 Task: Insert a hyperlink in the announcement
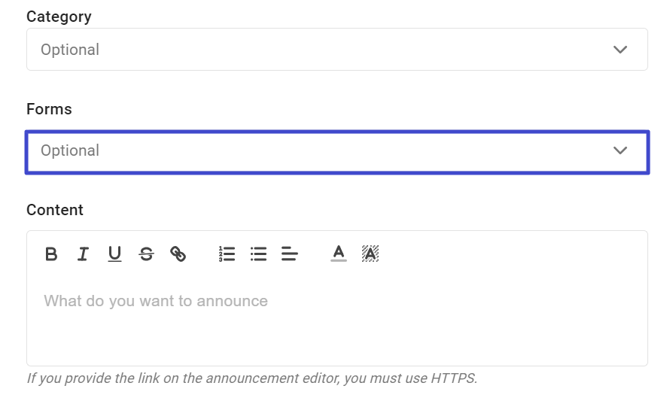tap(178, 254)
